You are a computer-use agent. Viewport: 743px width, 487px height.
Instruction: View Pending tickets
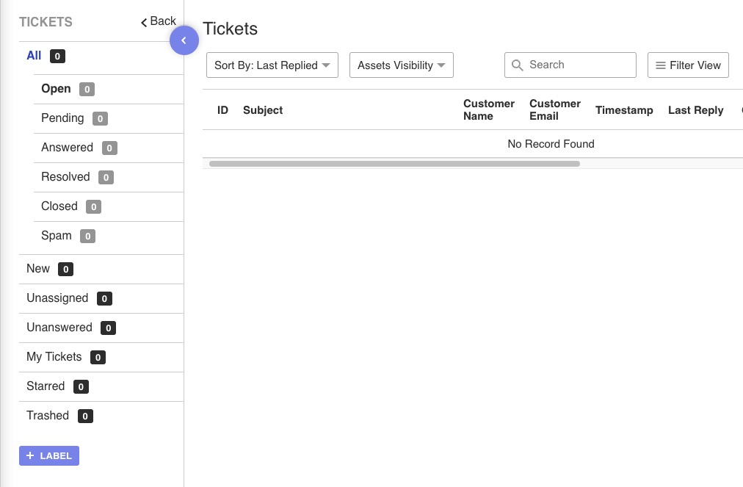62,118
